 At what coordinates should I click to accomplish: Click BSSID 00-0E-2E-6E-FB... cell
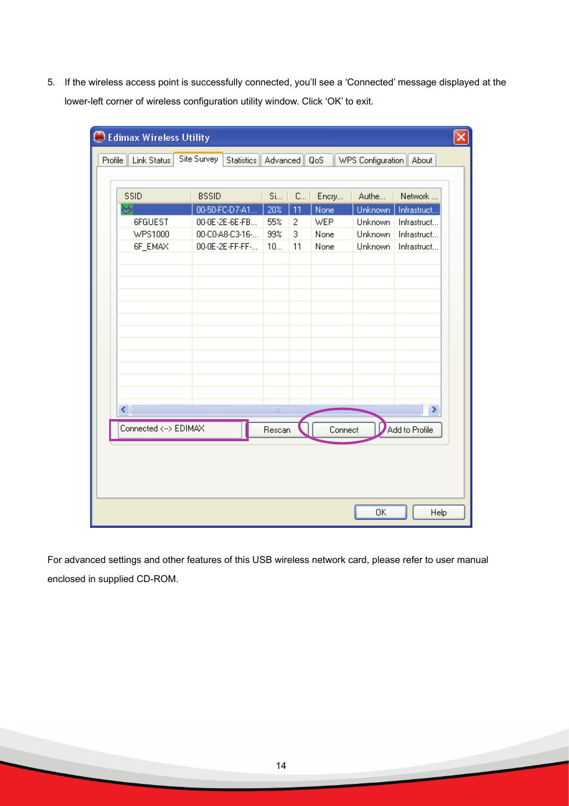[227, 222]
